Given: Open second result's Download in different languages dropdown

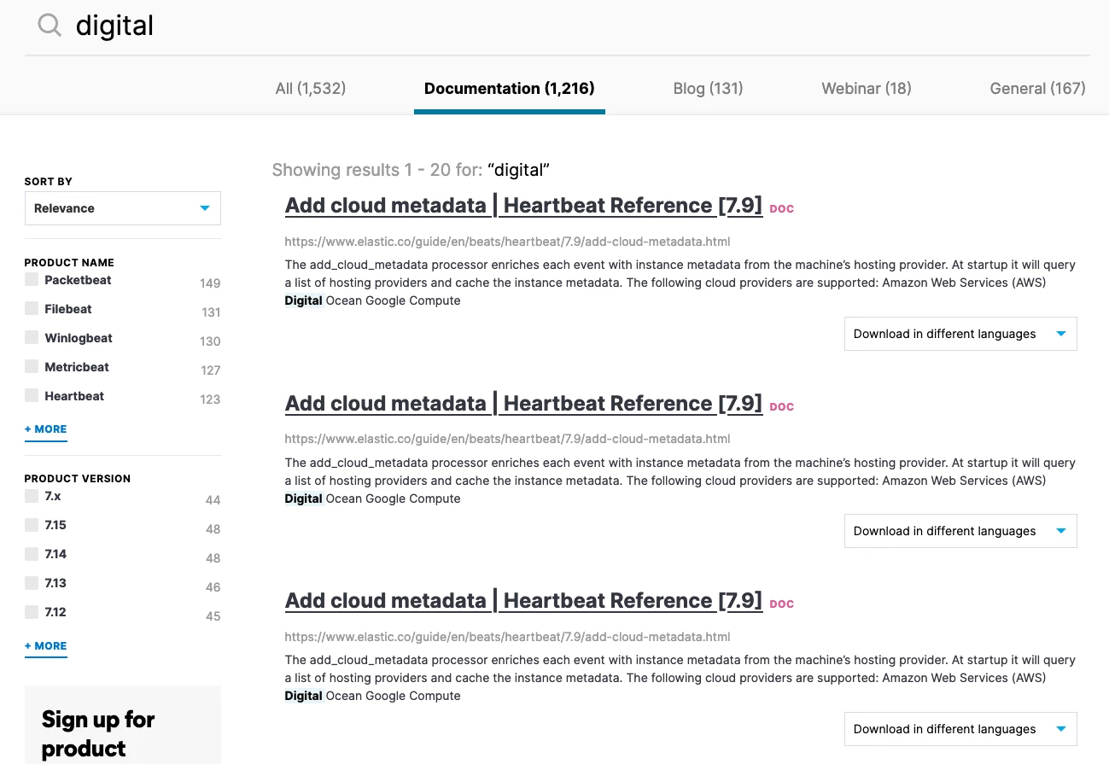Looking at the screenshot, I should 960,531.
